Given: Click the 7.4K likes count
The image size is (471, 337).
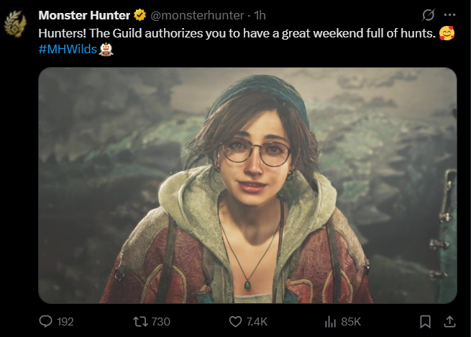Looking at the screenshot, I should 257,321.
